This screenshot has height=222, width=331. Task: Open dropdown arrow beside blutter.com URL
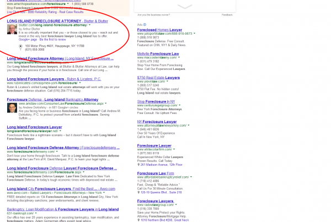coord(89,25)
